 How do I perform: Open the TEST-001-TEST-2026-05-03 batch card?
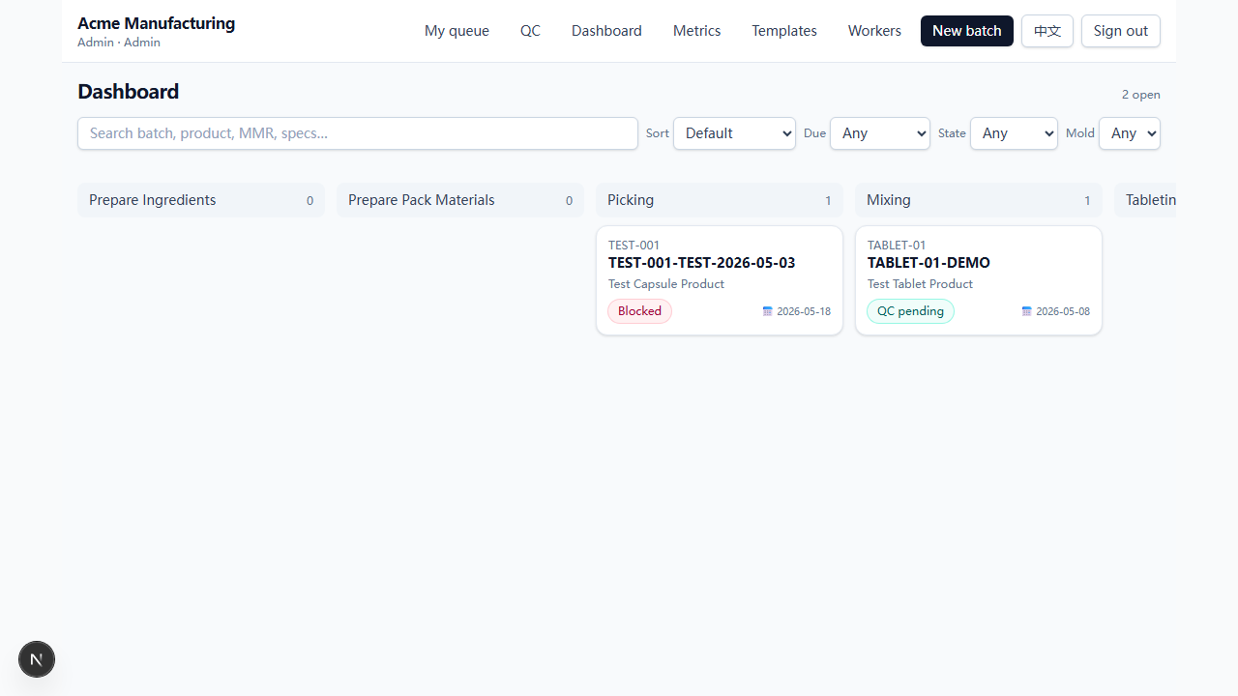720,280
